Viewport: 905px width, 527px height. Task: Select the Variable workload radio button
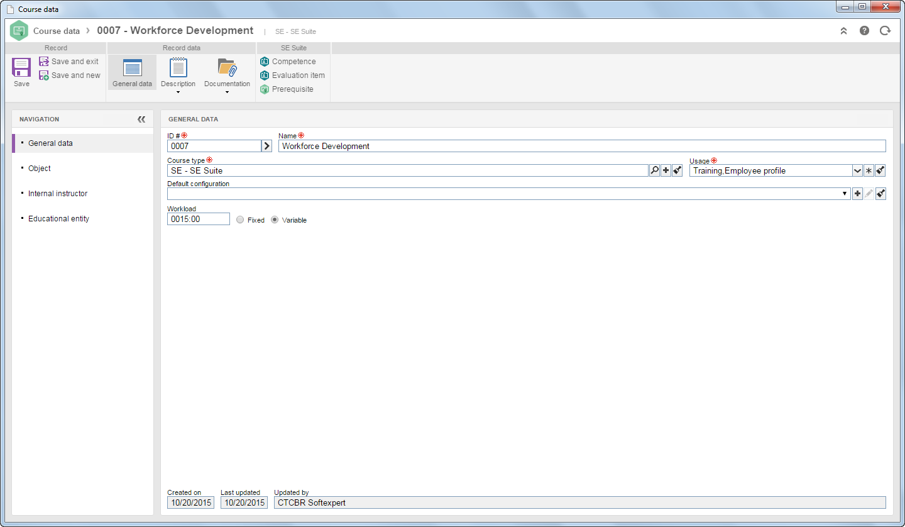tap(275, 220)
